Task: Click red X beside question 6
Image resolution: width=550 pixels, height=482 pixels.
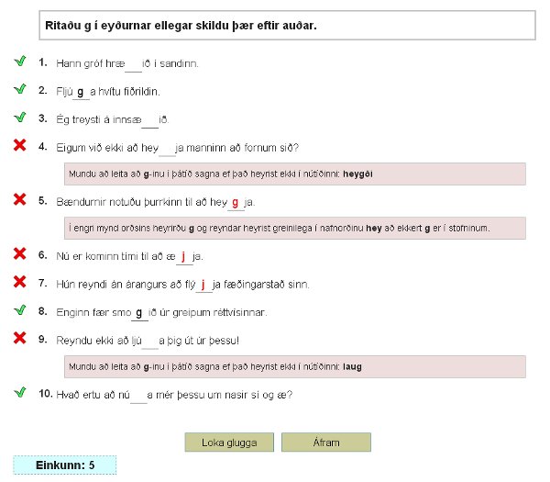Action: (19, 254)
